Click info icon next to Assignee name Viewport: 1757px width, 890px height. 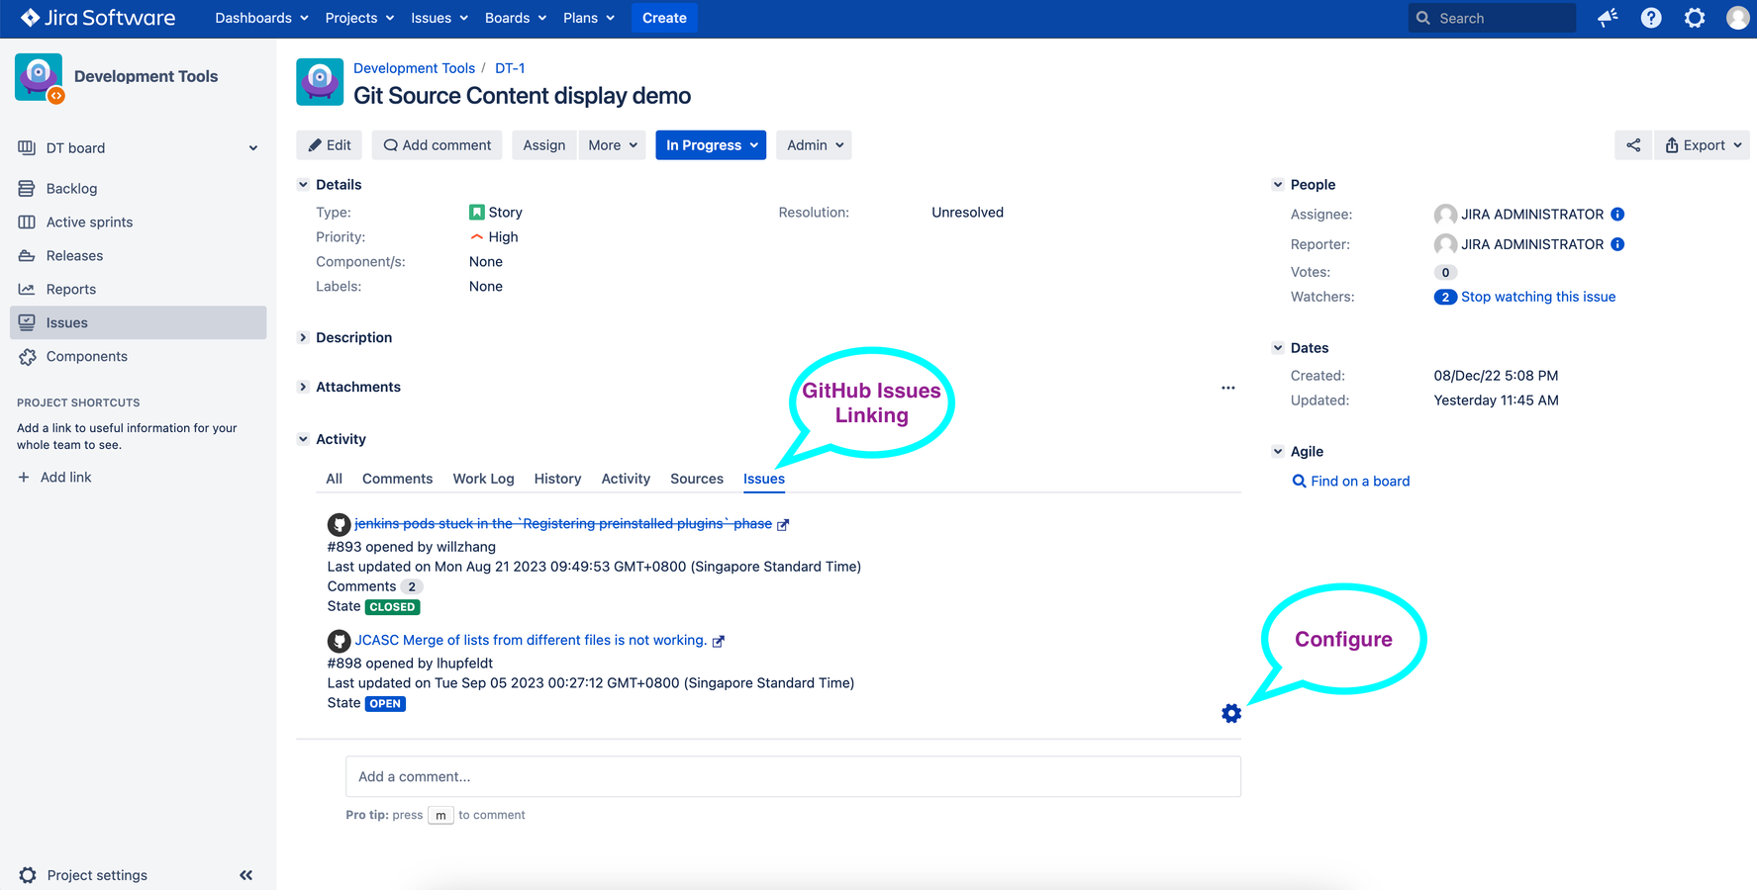[1617, 214]
